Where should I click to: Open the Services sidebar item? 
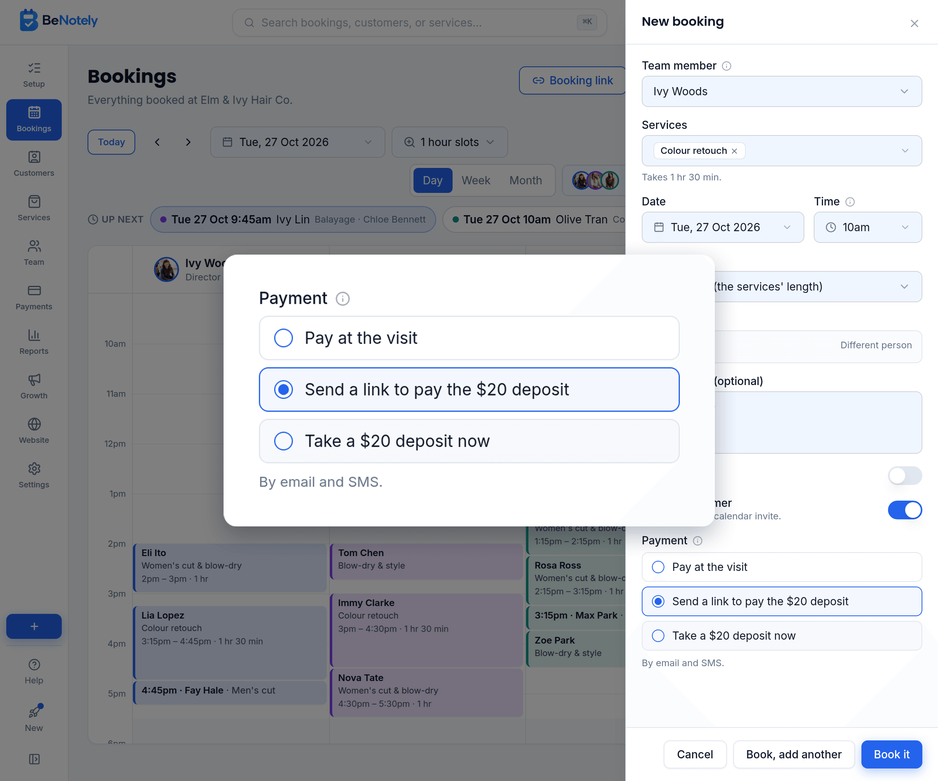coord(34,209)
